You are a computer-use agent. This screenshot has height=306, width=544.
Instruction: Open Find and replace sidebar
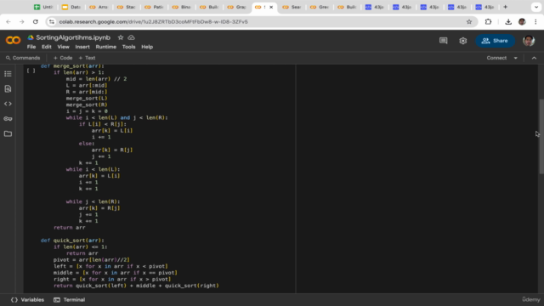tap(8, 88)
